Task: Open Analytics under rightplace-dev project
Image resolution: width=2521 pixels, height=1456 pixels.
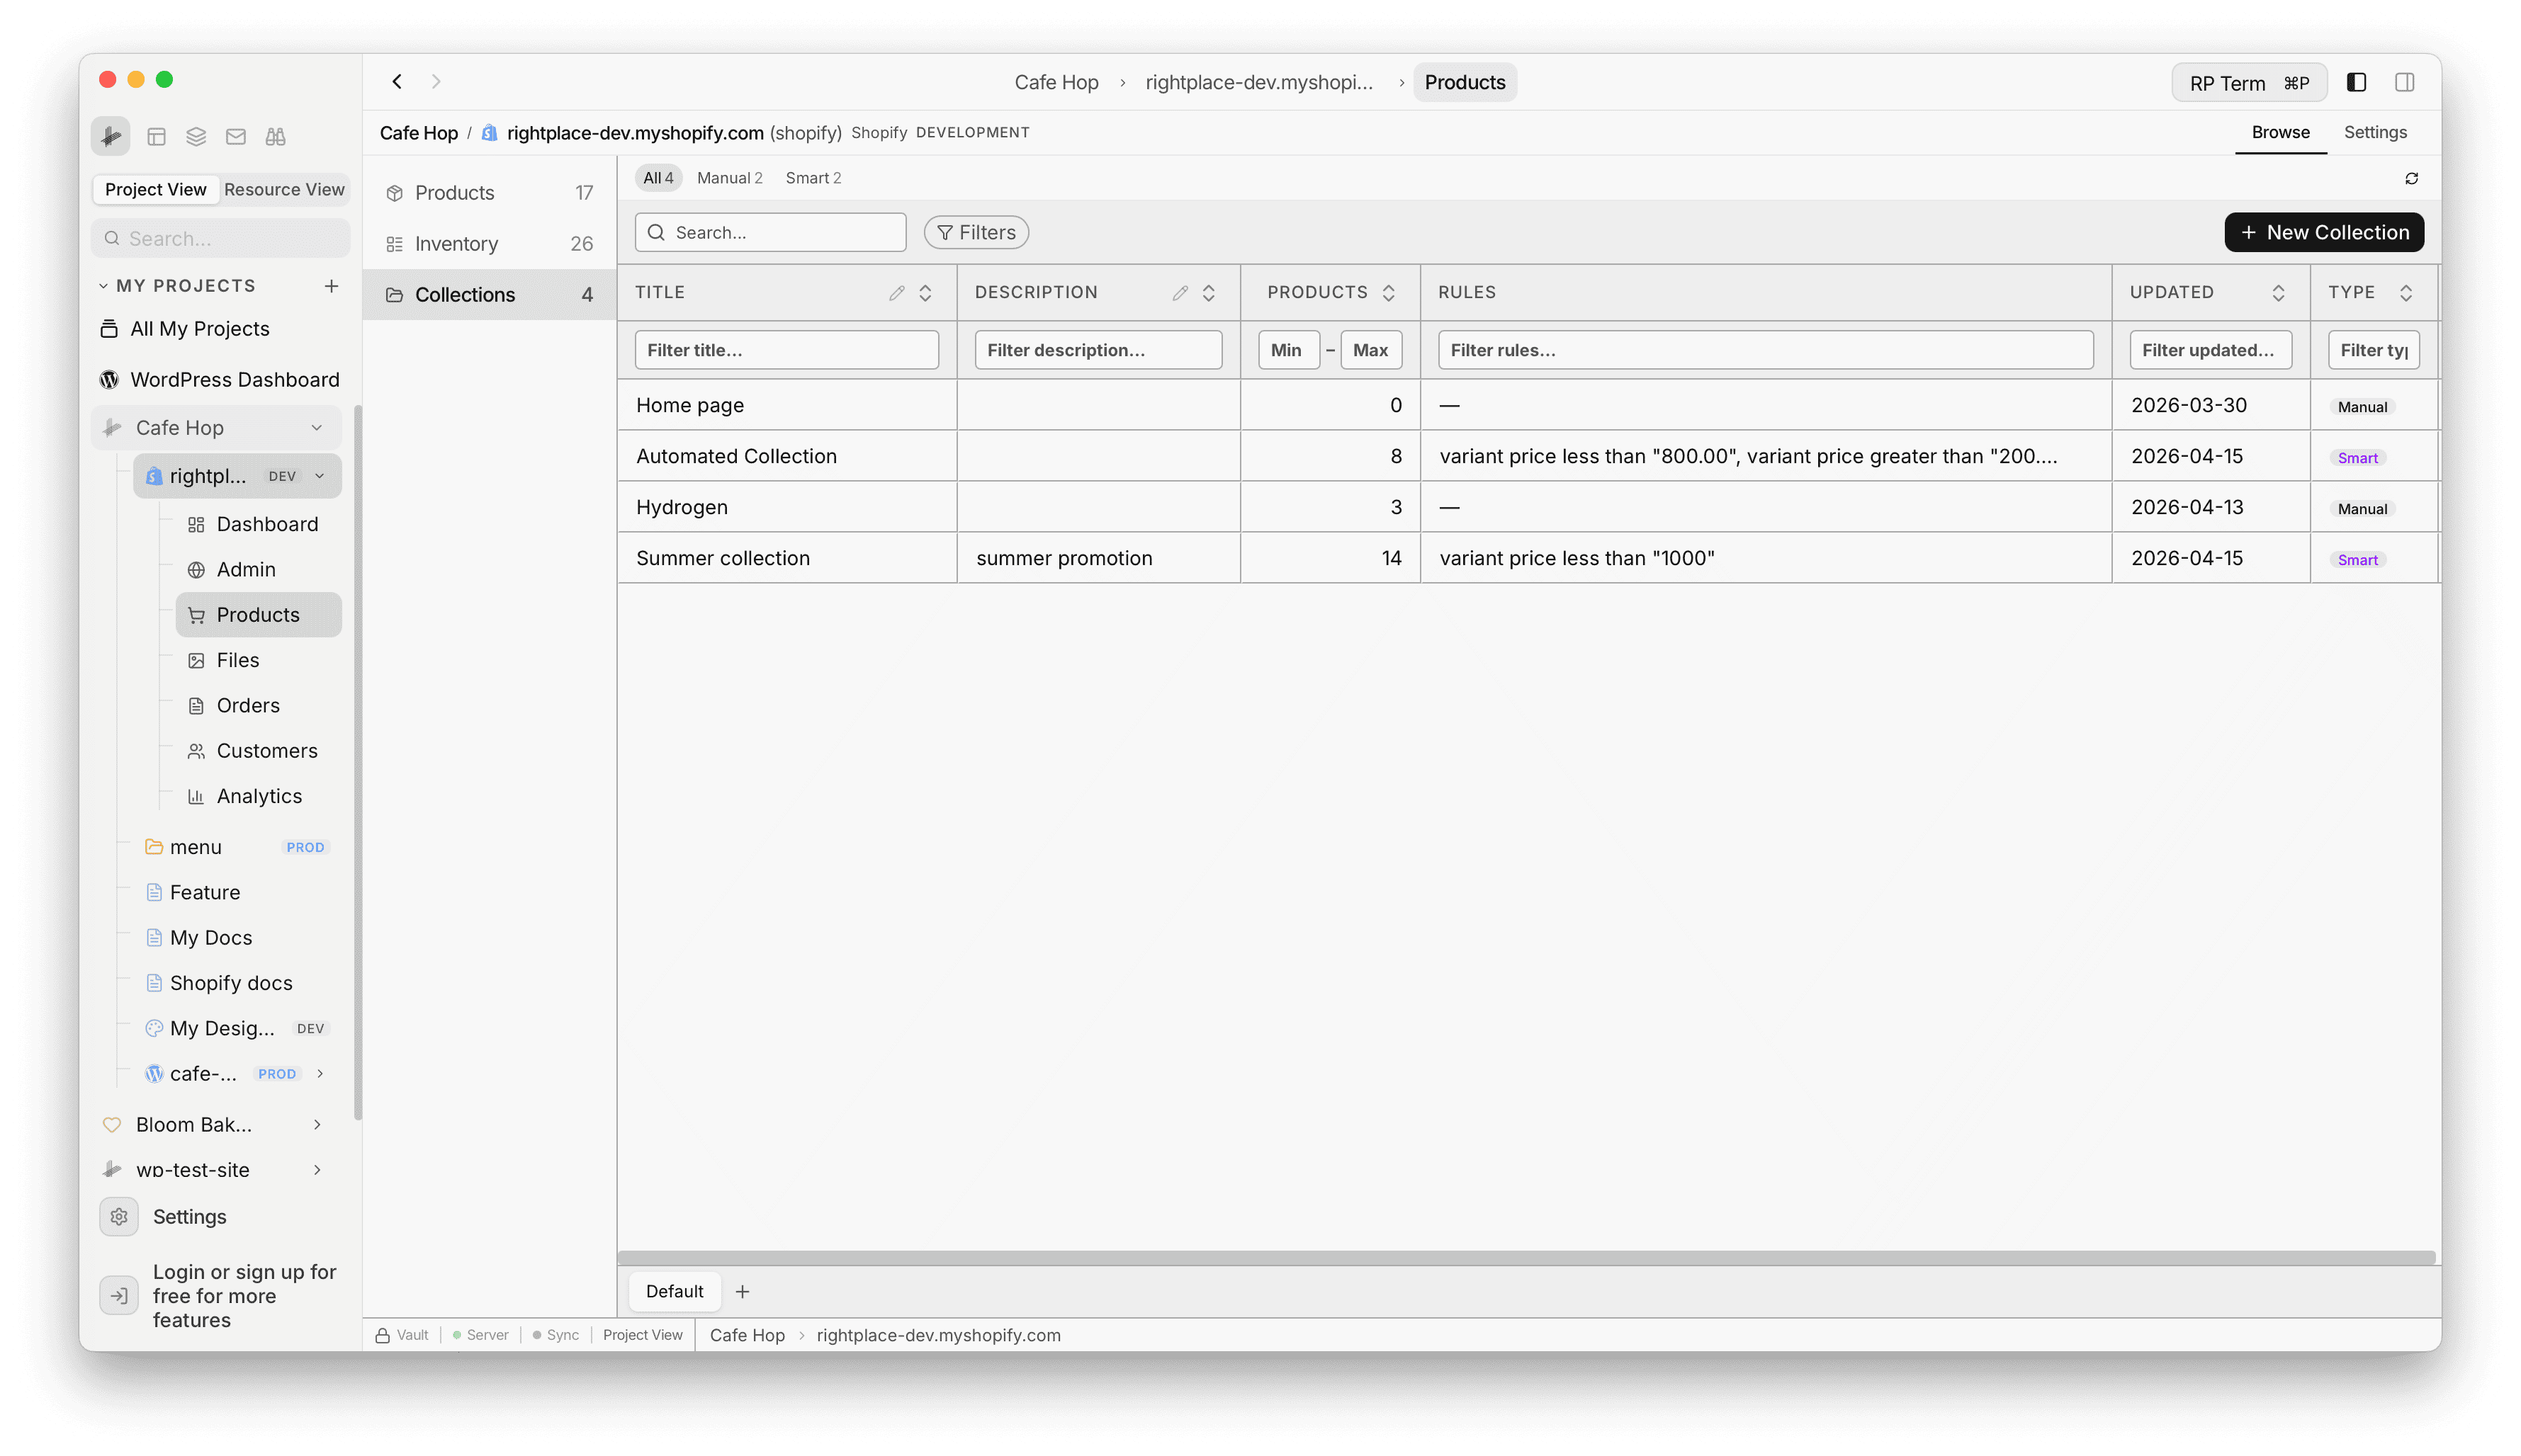Action: tap(259, 796)
